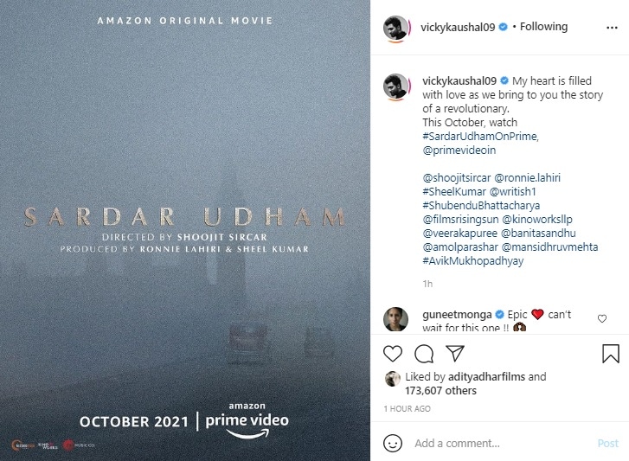Viewport: 629px width, 461px height.
Task: Click the adityadharfilms liker avatar
Action: coord(392,379)
